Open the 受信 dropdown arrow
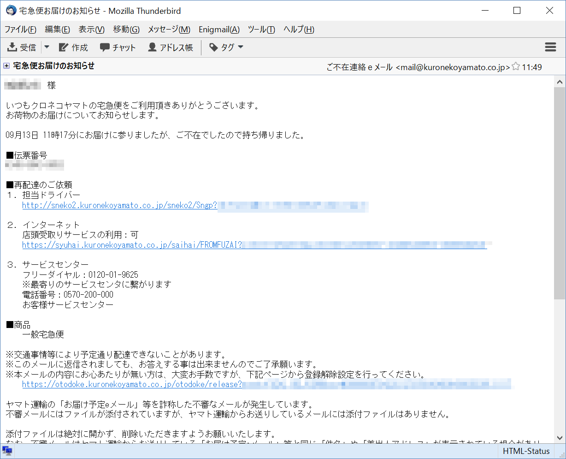Image resolution: width=566 pixels, height=459 pixels. [x=47, y=47]
